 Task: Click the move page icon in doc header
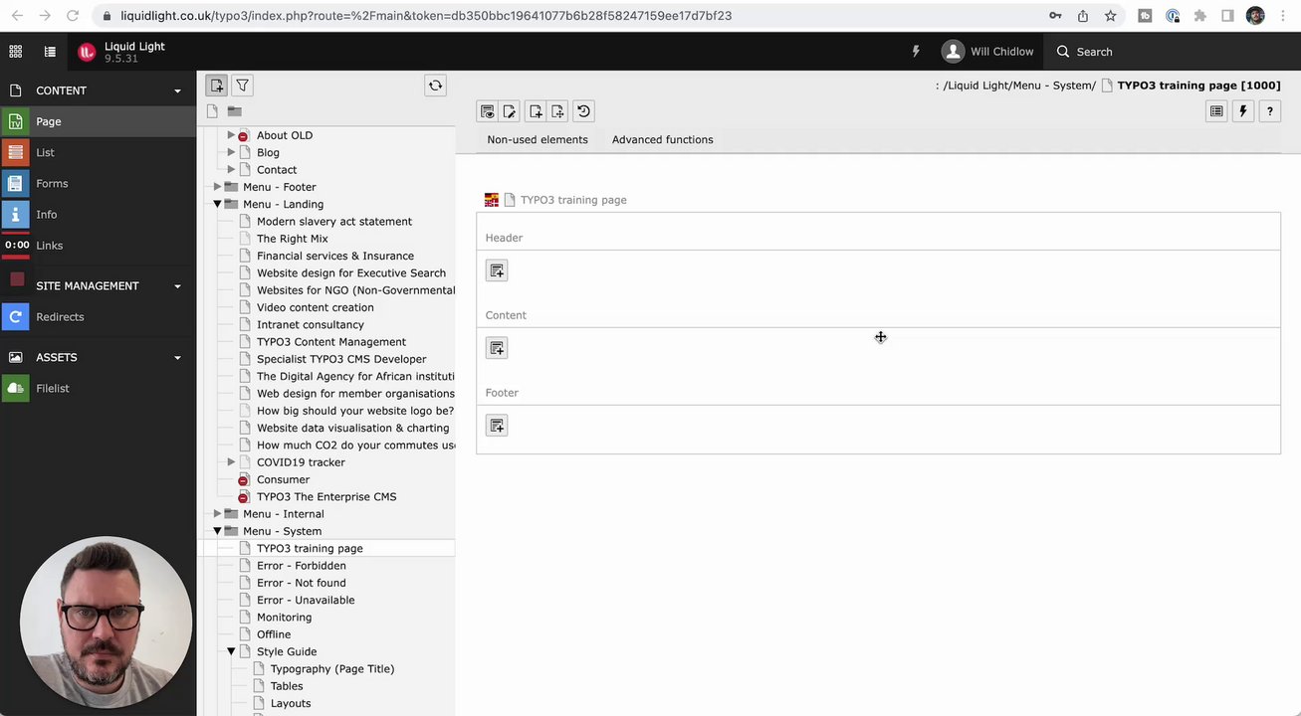tap(557, 111)
